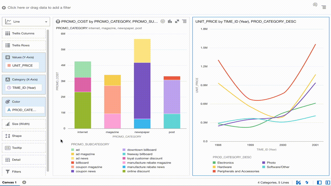
Task: Add a new canvas with plus icon
Action: pos(24,182)
